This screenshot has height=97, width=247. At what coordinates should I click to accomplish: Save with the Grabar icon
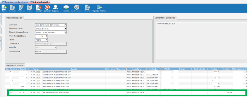click(x=29, y=8)
